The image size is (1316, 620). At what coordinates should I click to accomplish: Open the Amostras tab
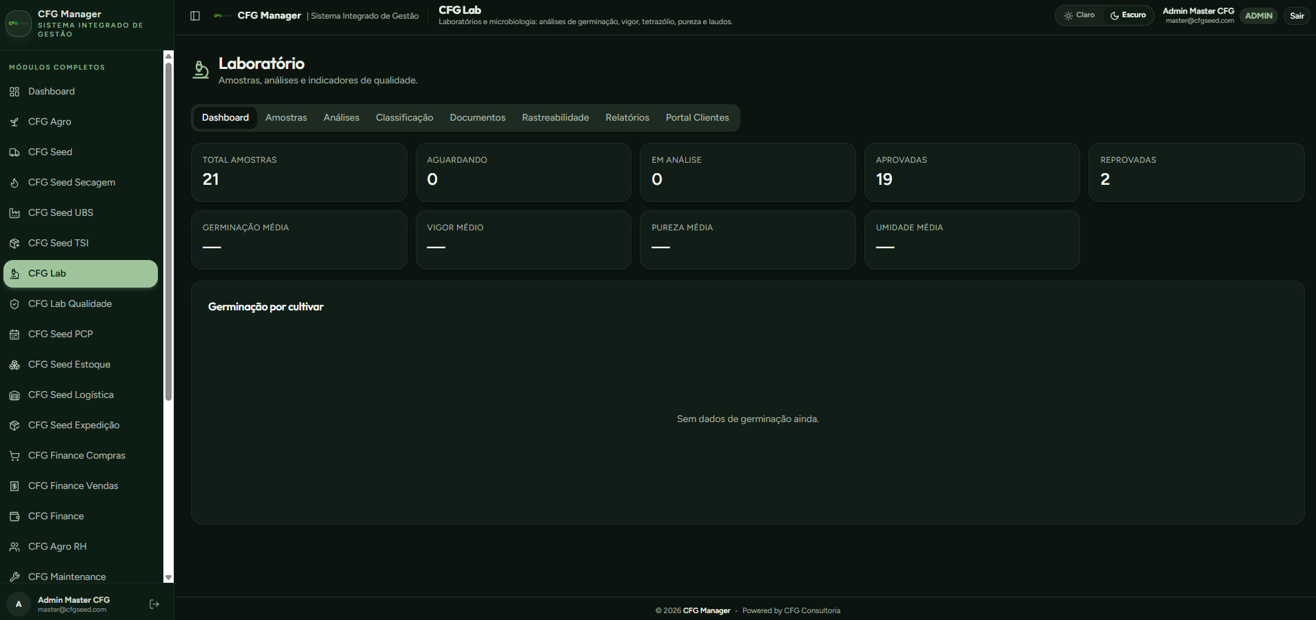click(x=286, y=118)
